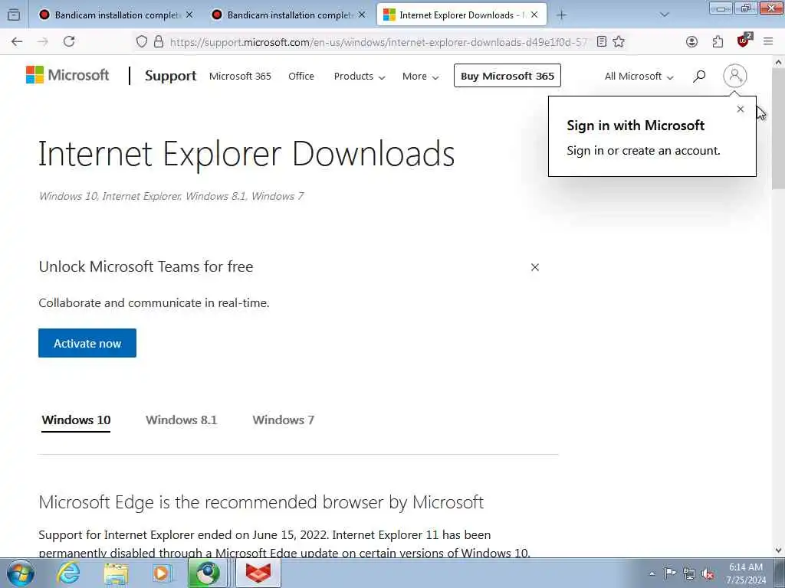Toggle reader view in the address bar
The width and height of the screenshot is (785, 588).
(602, 42)
